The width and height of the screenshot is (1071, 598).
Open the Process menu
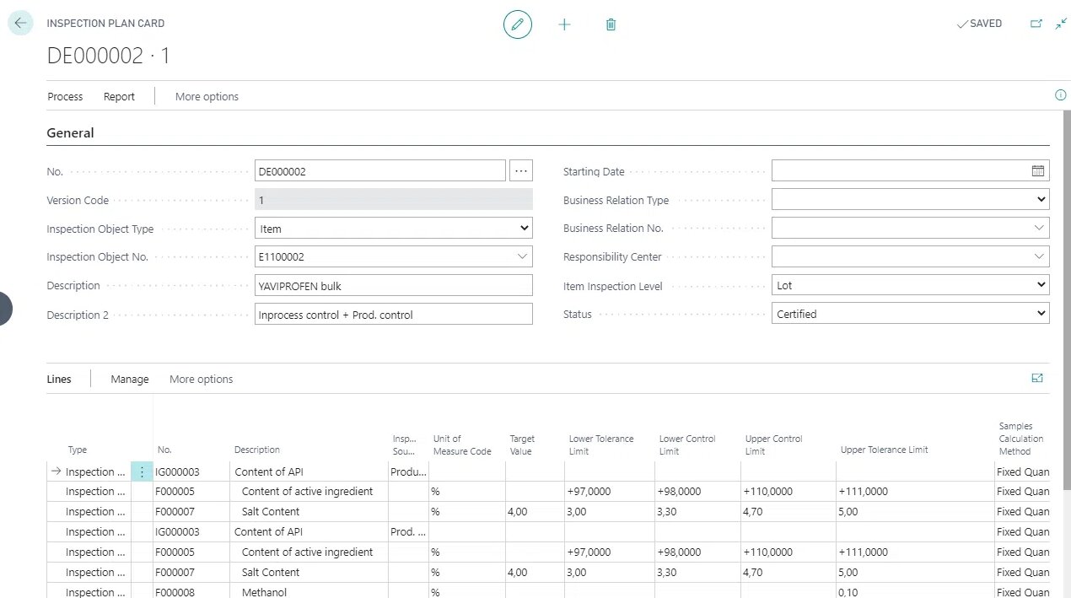(65, 97)
